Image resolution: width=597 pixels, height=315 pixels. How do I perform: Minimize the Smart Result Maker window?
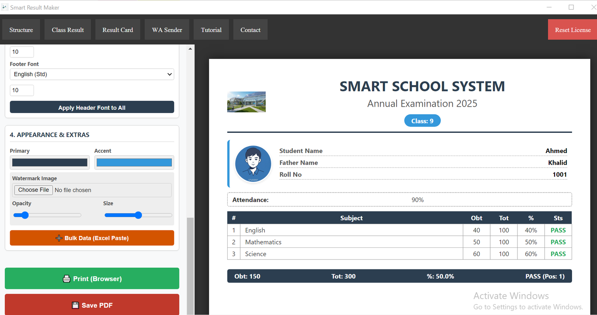(549, 7)
